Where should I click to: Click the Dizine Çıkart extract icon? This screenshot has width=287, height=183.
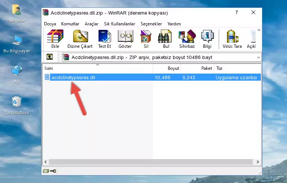pyautogui.click(x=80, y=36)
